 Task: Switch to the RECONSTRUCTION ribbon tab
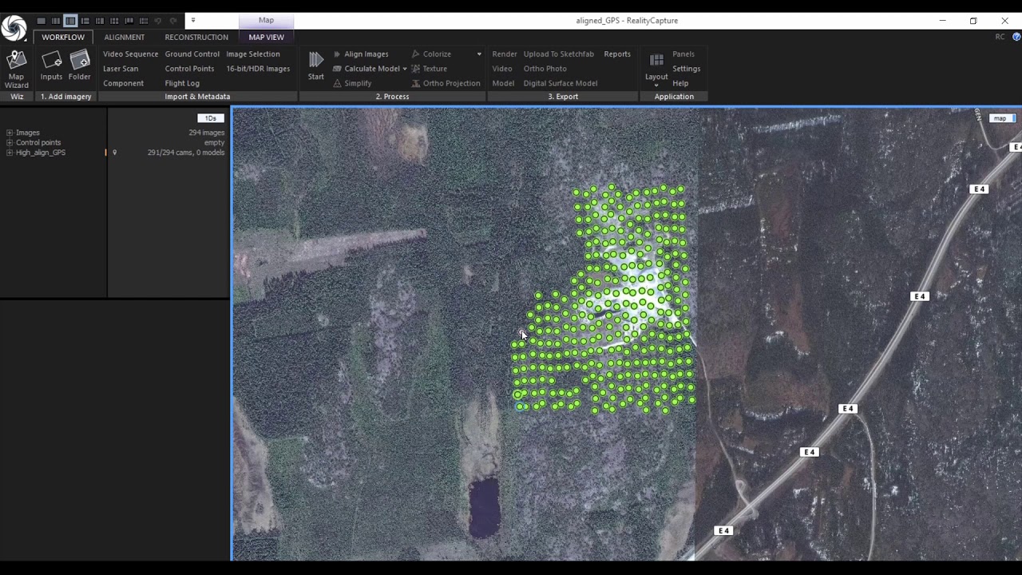196,37
